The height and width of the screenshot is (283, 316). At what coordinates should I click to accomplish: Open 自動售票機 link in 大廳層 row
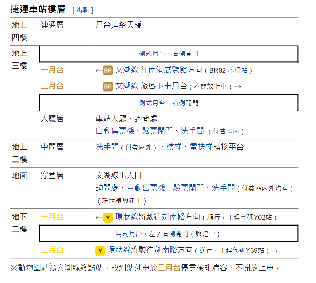115,131
